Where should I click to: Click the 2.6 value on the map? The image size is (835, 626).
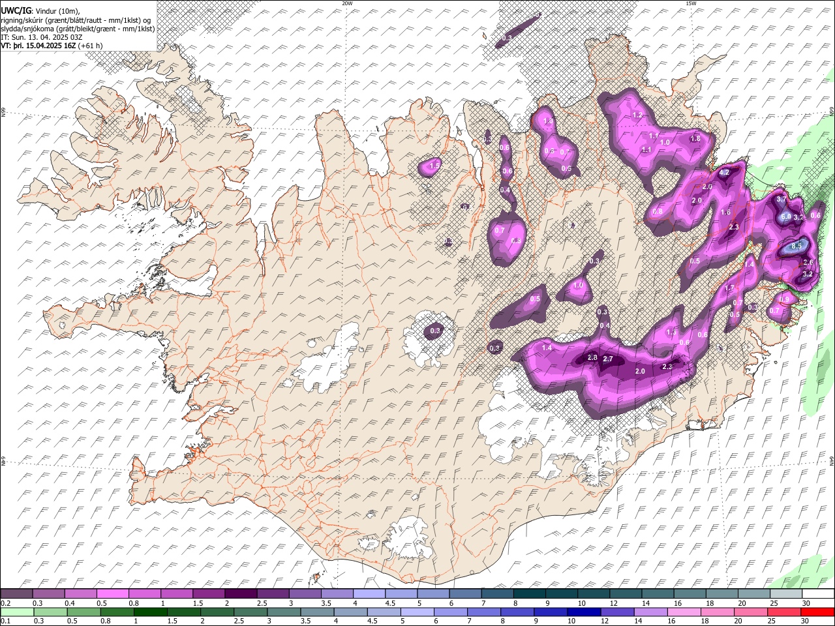pyautogui.click(x=808, y=262)
